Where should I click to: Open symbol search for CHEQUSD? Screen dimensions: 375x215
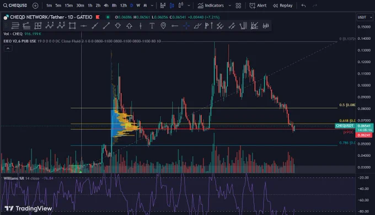coord(15,6)
